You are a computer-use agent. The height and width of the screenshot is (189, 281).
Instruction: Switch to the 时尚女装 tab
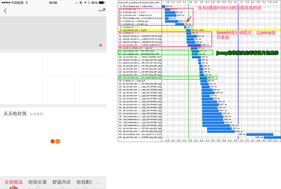(38, 182)
